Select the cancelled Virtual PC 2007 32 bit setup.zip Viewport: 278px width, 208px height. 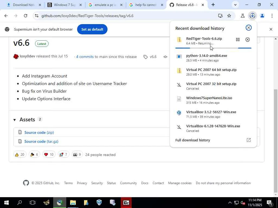(213, 86)
